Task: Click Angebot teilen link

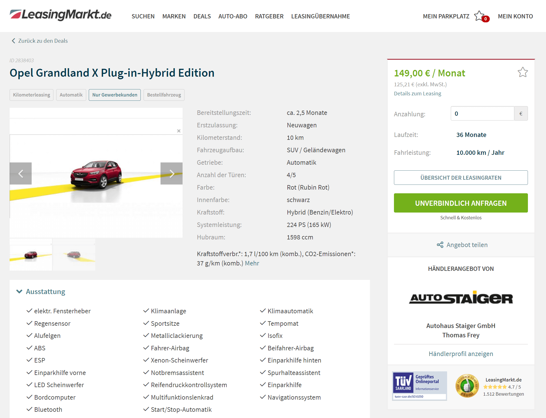Action: [x=467, y=245]
